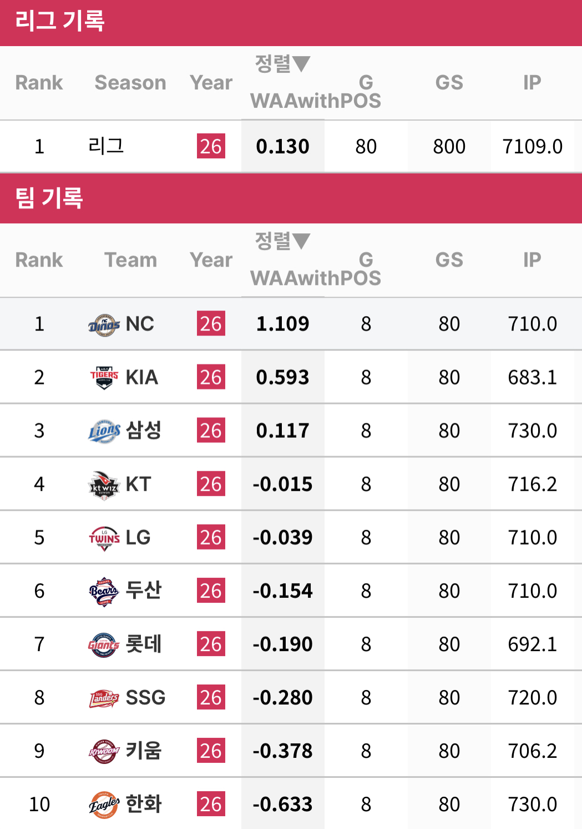
Task: Open the 한화 team name link
Action: (144, 803)
